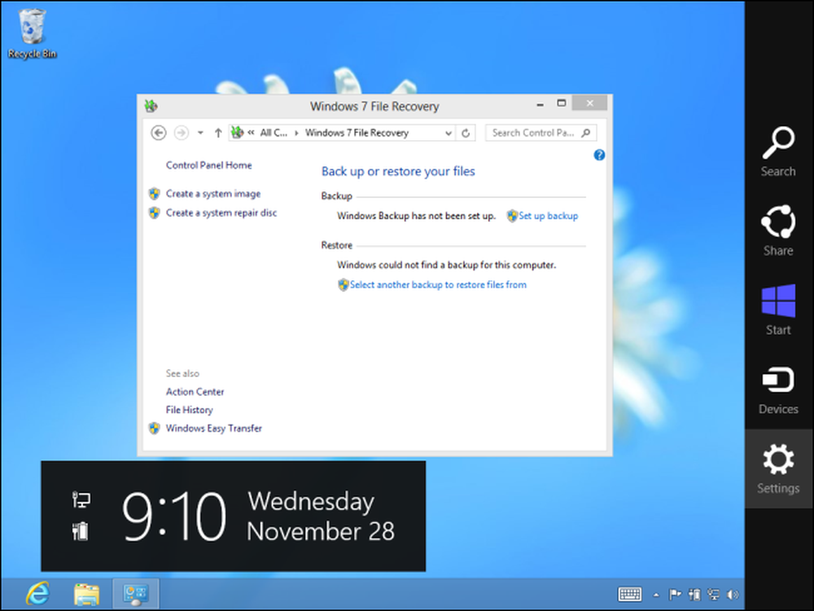
Task: Open the Devices charm
Action: [777, 391]
